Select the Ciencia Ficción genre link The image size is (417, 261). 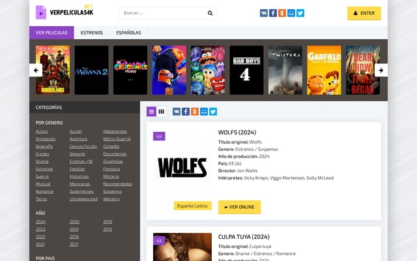83,146
